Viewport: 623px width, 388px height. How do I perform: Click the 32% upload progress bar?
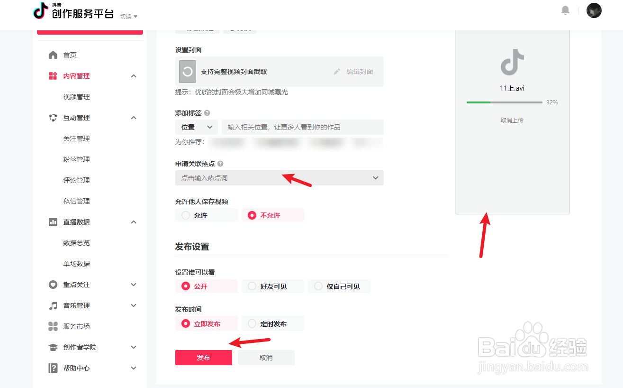pos(504,102)
